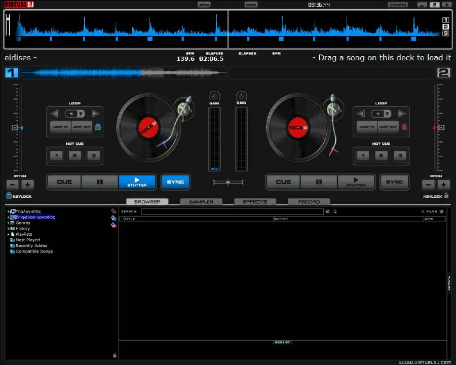Double the loop length on deck 2
The height and width of the screenshot is (365, 456).
[x=402, y=114]
